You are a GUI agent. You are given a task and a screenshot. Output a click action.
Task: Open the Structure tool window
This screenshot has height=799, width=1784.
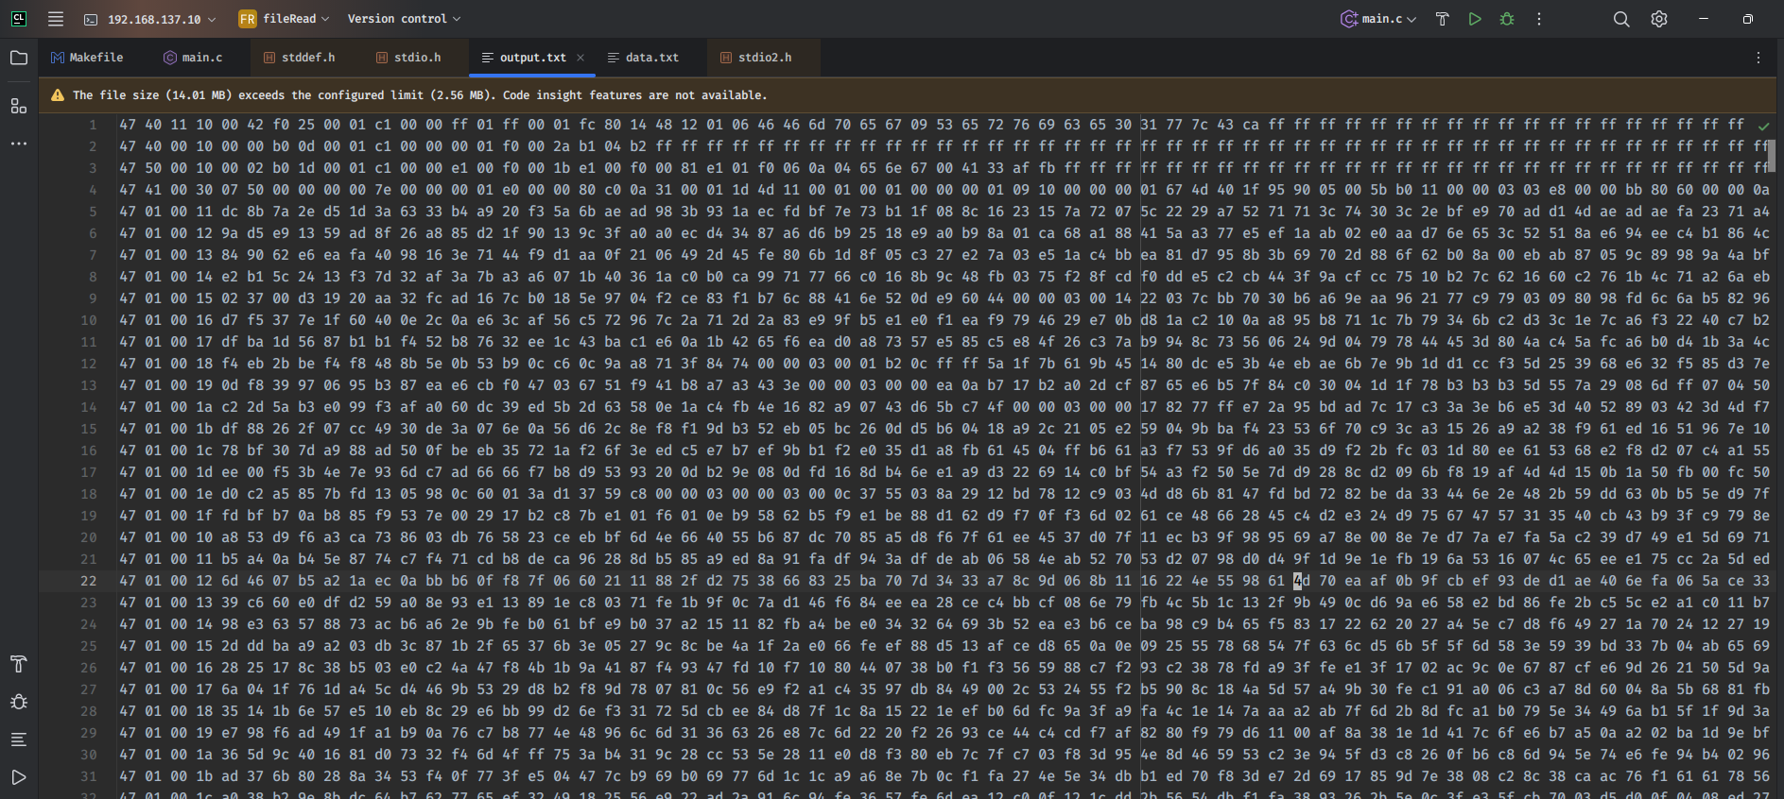(x=19, y=106)
